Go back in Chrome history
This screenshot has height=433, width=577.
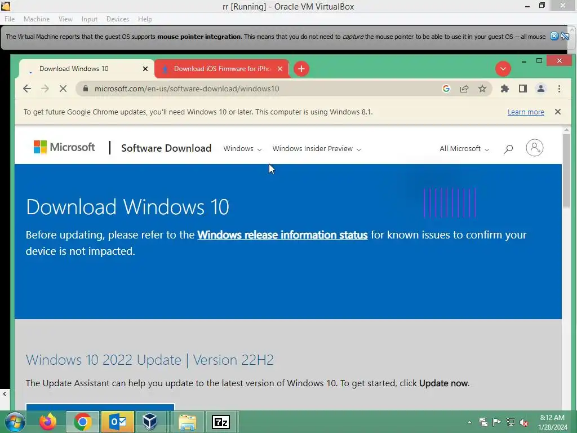27,89
